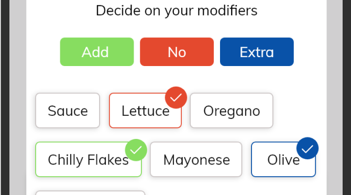This screenshot has width=351, height=195.
Task: Toggle the Oregano modifier option
Action: coord(232,111)
